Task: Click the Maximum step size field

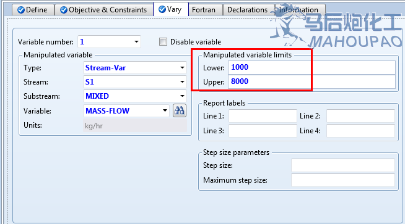Action: (x=343, y=180)
